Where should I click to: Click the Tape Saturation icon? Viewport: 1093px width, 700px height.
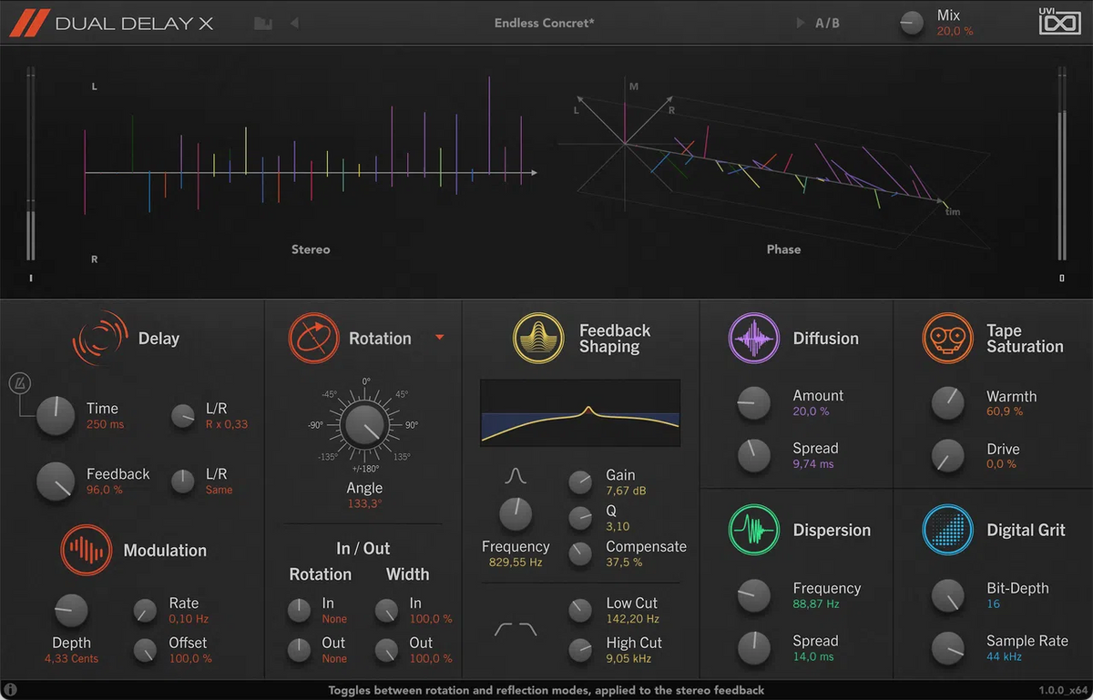pyautogui.click(x=947, y=337)
